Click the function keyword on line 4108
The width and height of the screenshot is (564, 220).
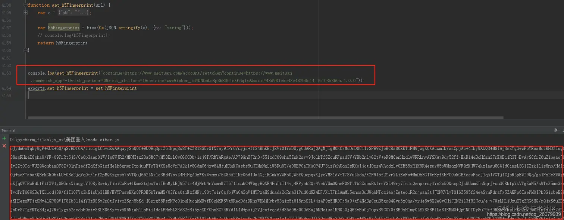[x=39, y=5]
